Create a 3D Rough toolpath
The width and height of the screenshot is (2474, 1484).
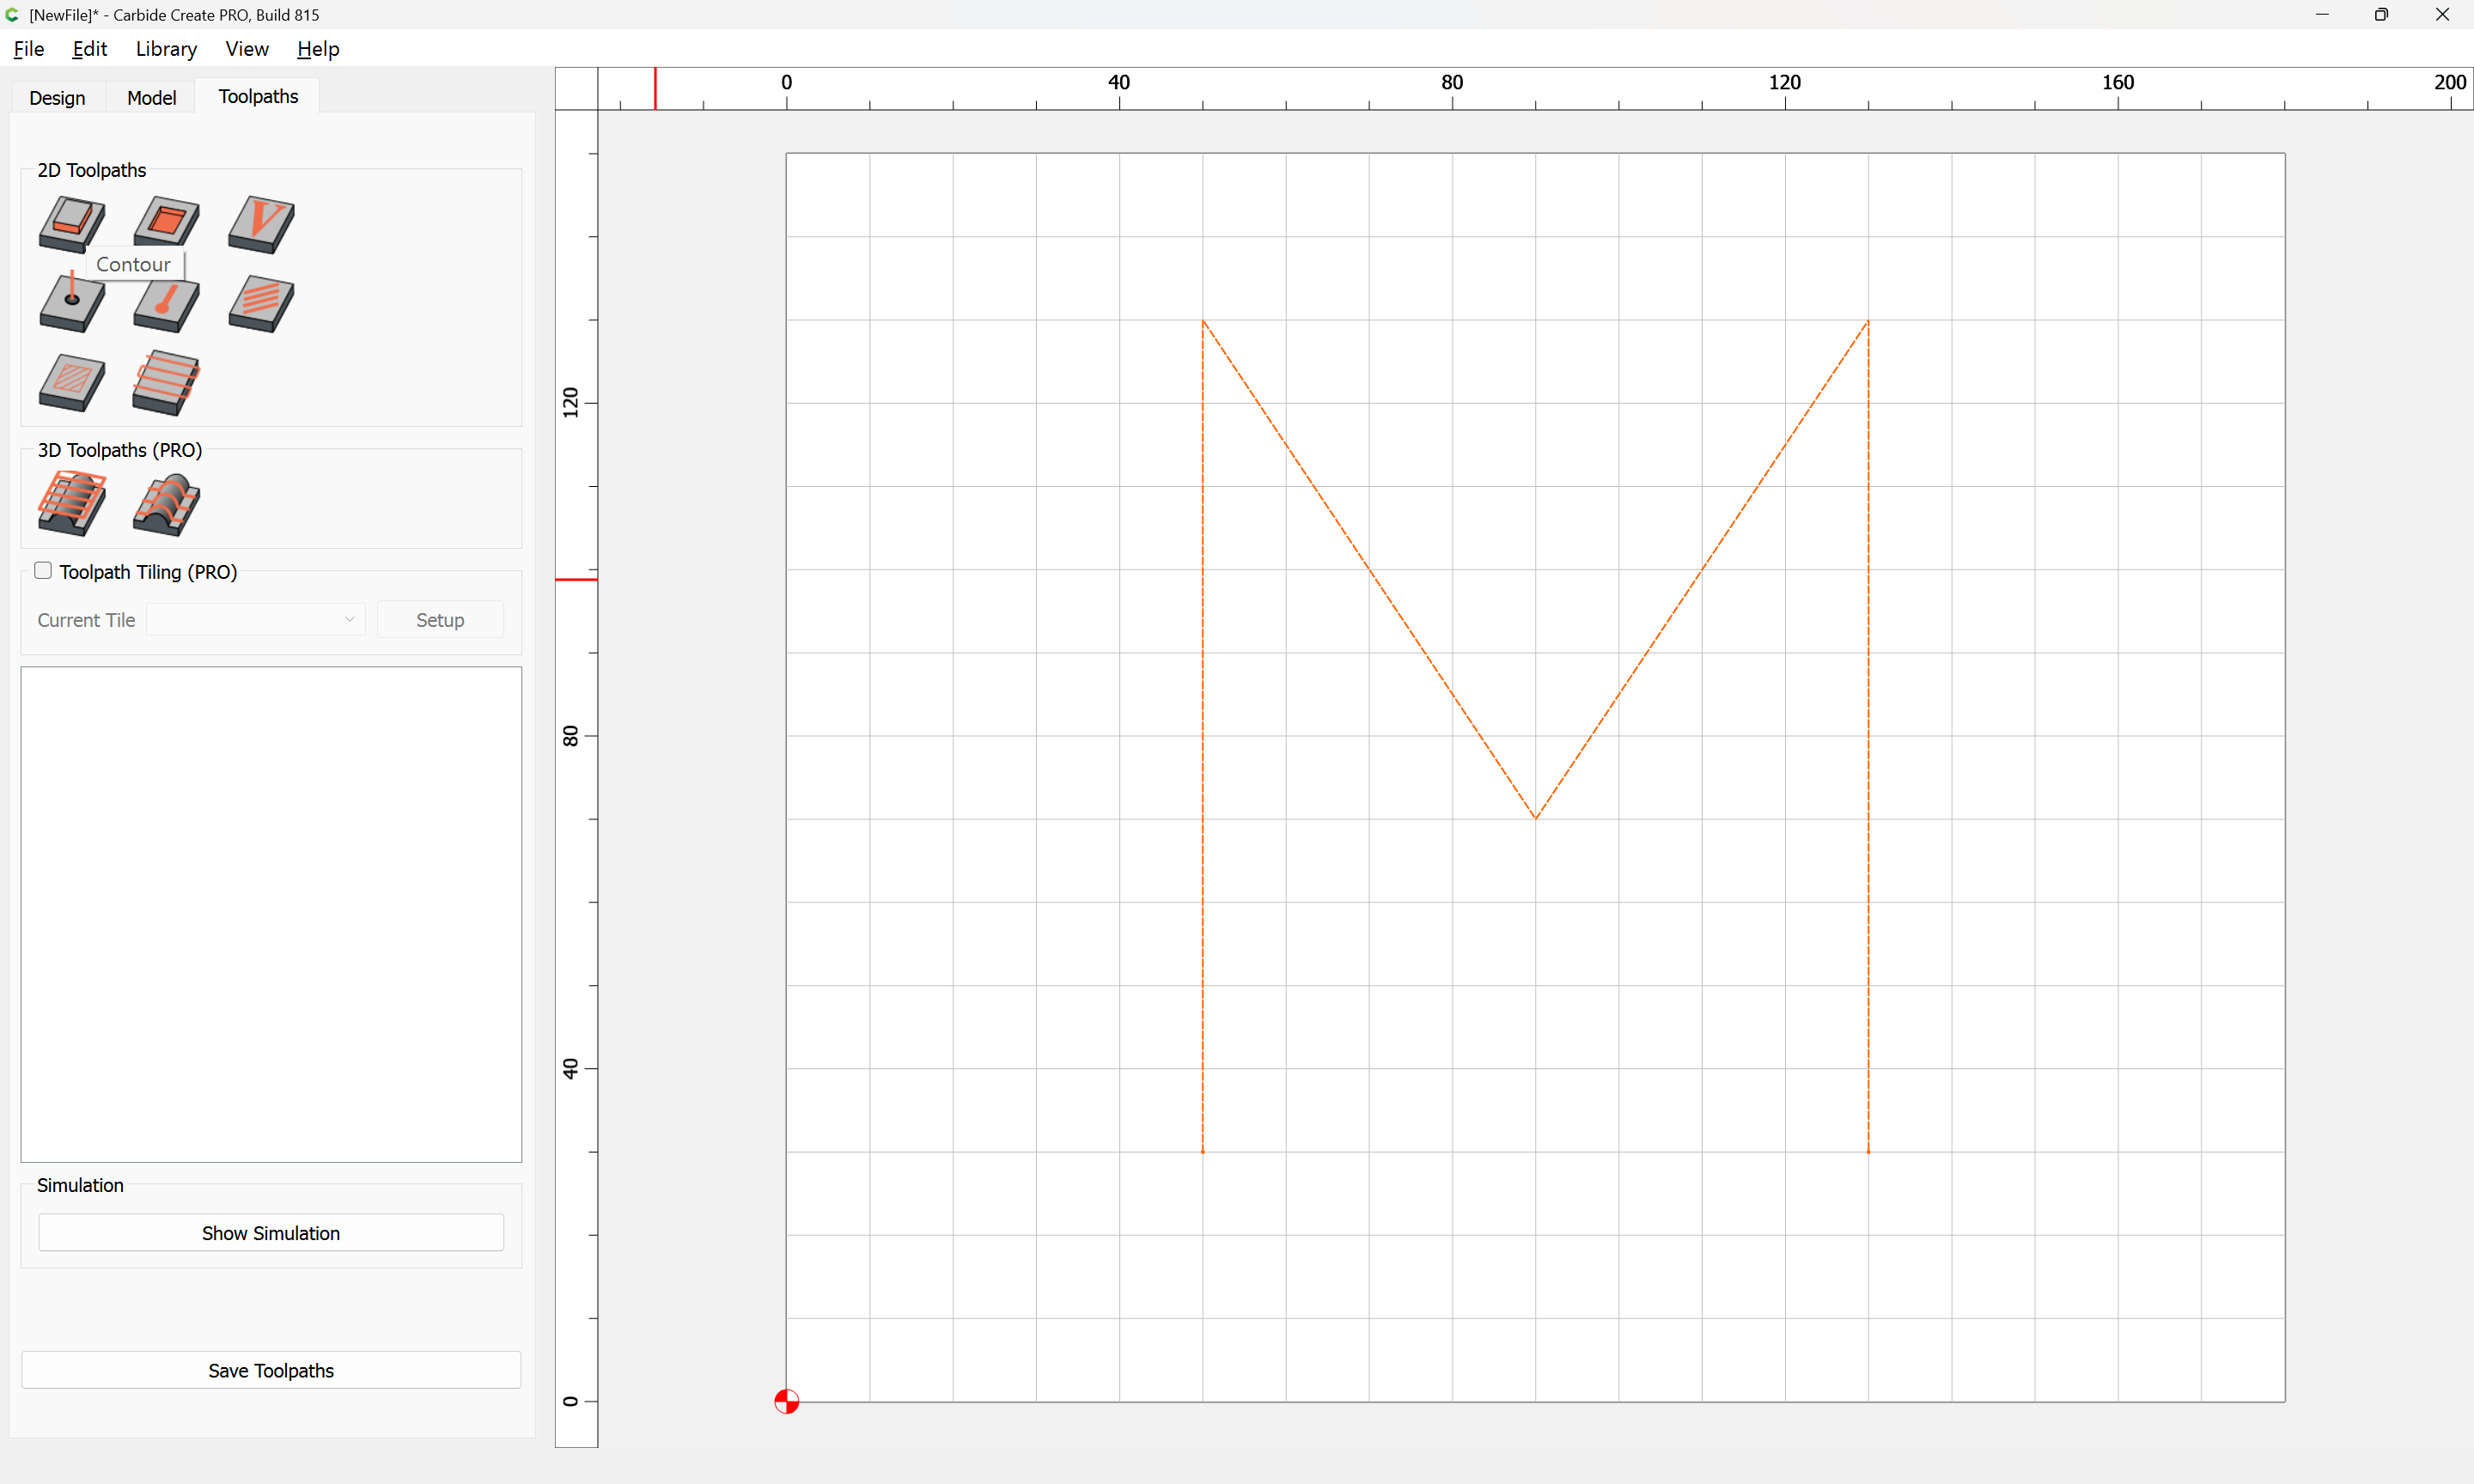72,503
